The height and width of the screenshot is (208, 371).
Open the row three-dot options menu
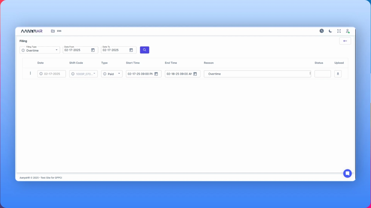(x=30, y=73)
